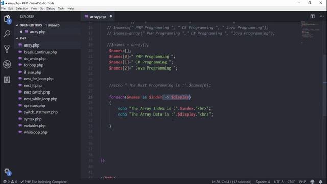
Task: Open nest_switch.php file
Action: 37,92
